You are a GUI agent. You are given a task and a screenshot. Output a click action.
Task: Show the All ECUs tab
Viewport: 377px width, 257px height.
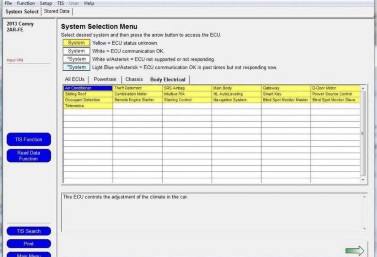tap(75, 79)
